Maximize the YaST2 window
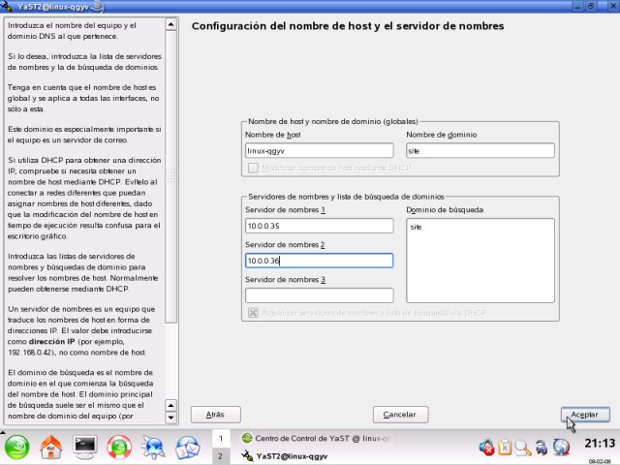This screenshot has height=465, width=620. click(x=591, y=7)
